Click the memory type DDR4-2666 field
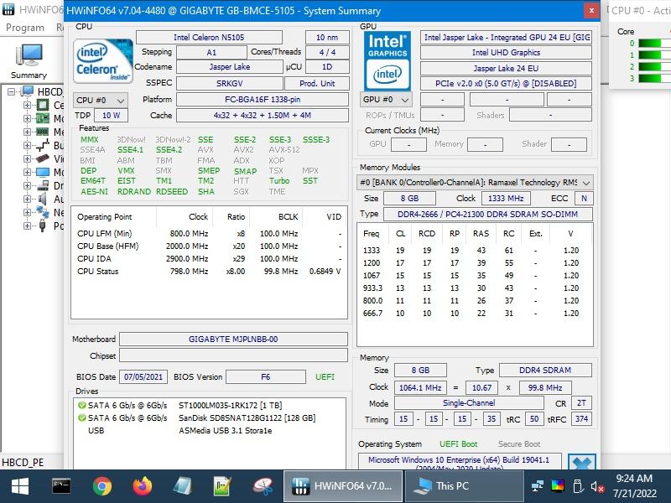 point(488,214)
